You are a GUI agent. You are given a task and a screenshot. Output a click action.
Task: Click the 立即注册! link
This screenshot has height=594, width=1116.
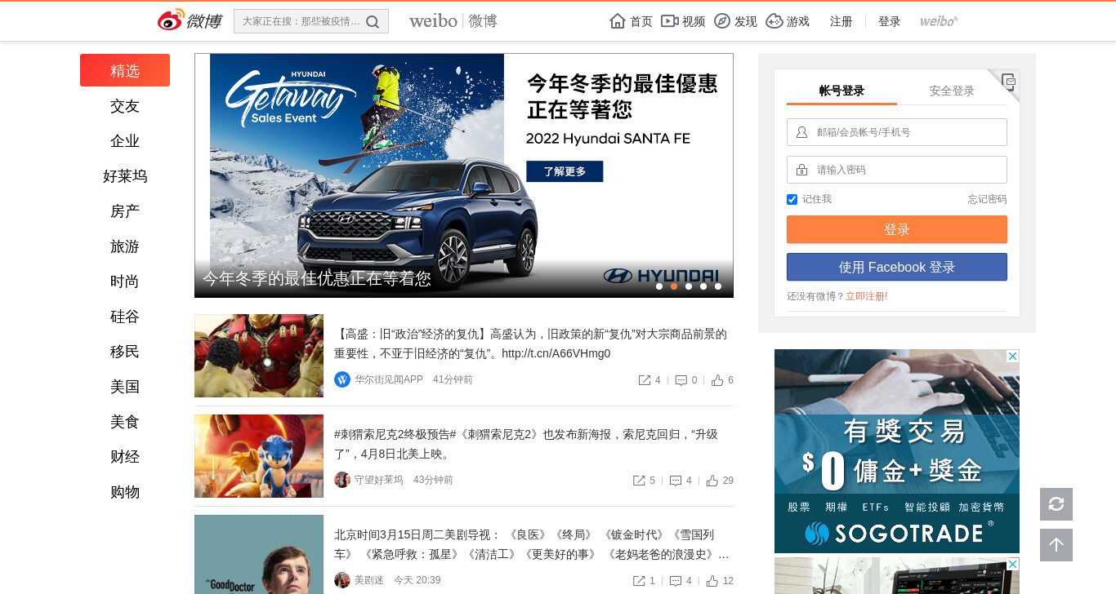pyautogui.click(x=866, y=296)
